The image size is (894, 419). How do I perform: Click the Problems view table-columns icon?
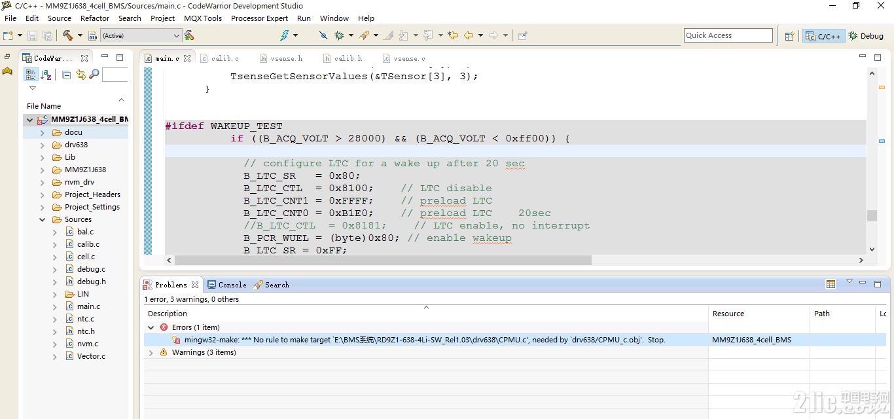[x=831, y=284]
